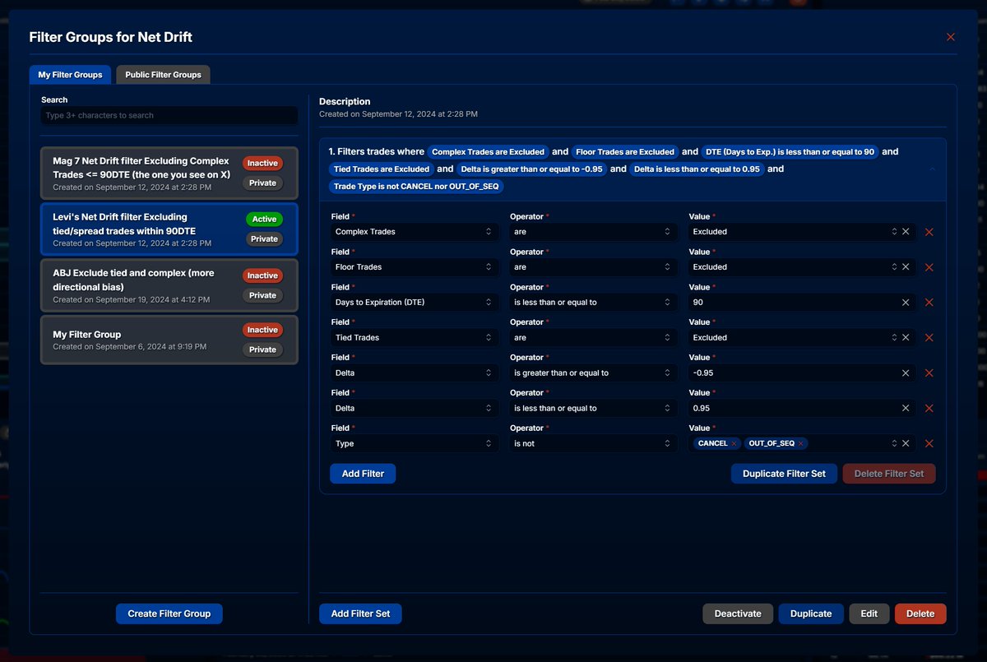This screenshot has width=987, height=662.
Task: Click the Delete Filter Set button
Action: [x=889, y=474]
